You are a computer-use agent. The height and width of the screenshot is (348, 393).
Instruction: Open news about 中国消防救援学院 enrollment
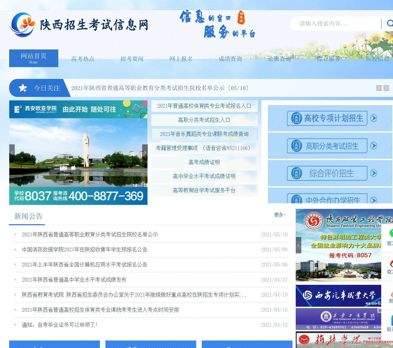click(x=84, y=249)
